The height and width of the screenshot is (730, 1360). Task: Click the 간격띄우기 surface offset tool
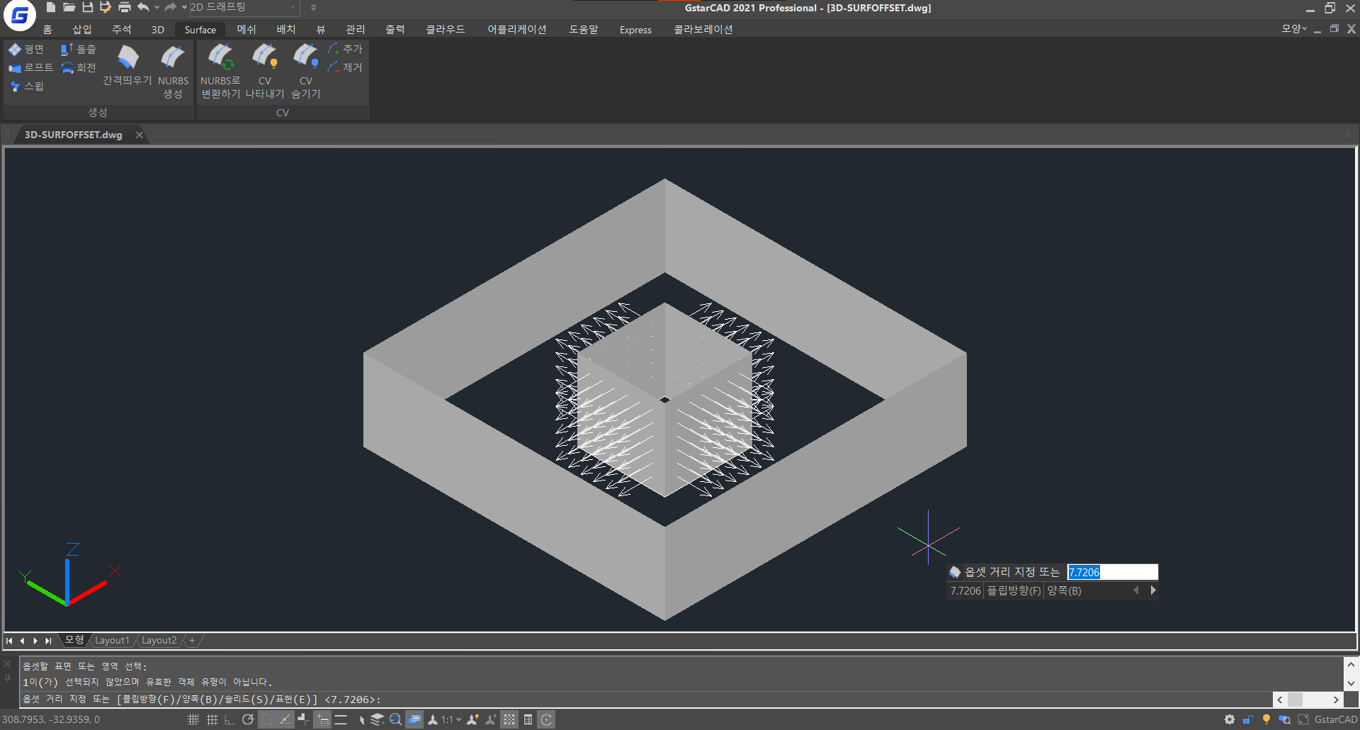tap(127, 65)
